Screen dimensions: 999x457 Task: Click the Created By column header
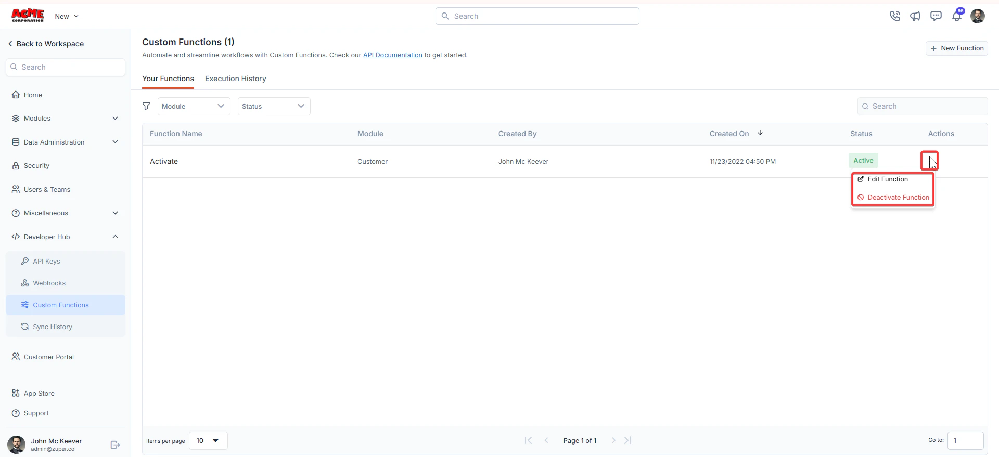click(517, 134)
